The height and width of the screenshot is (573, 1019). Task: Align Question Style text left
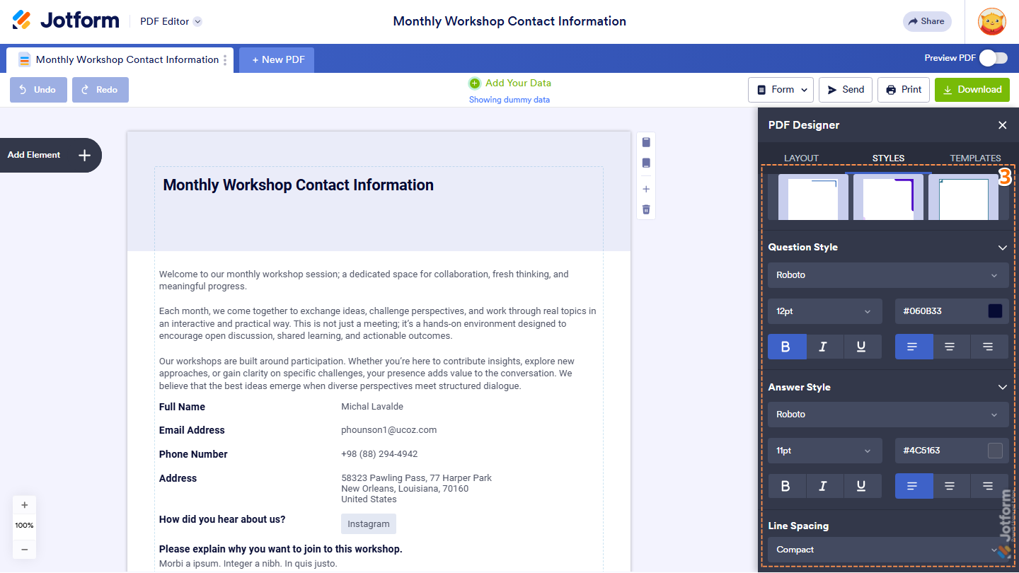pos(914,347)
